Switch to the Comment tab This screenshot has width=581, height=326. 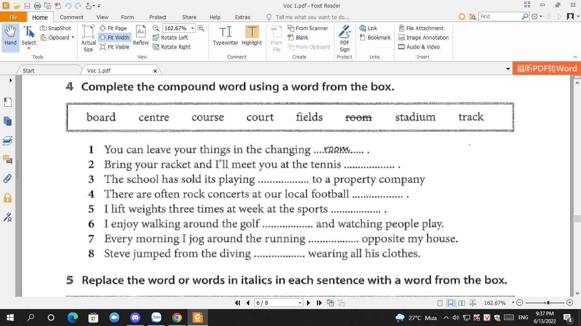coord(71,17)
